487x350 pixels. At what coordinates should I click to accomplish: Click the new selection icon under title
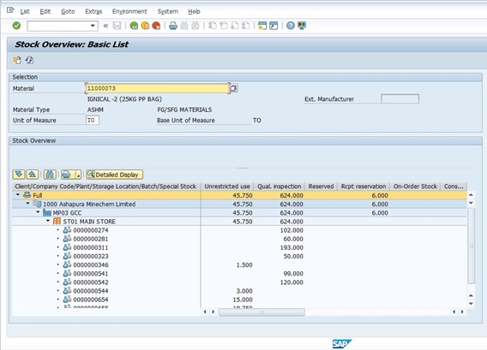(x=17, y=60)
